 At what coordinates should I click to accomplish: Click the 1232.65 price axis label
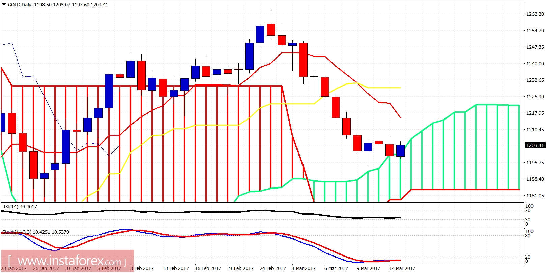[535, 80]
